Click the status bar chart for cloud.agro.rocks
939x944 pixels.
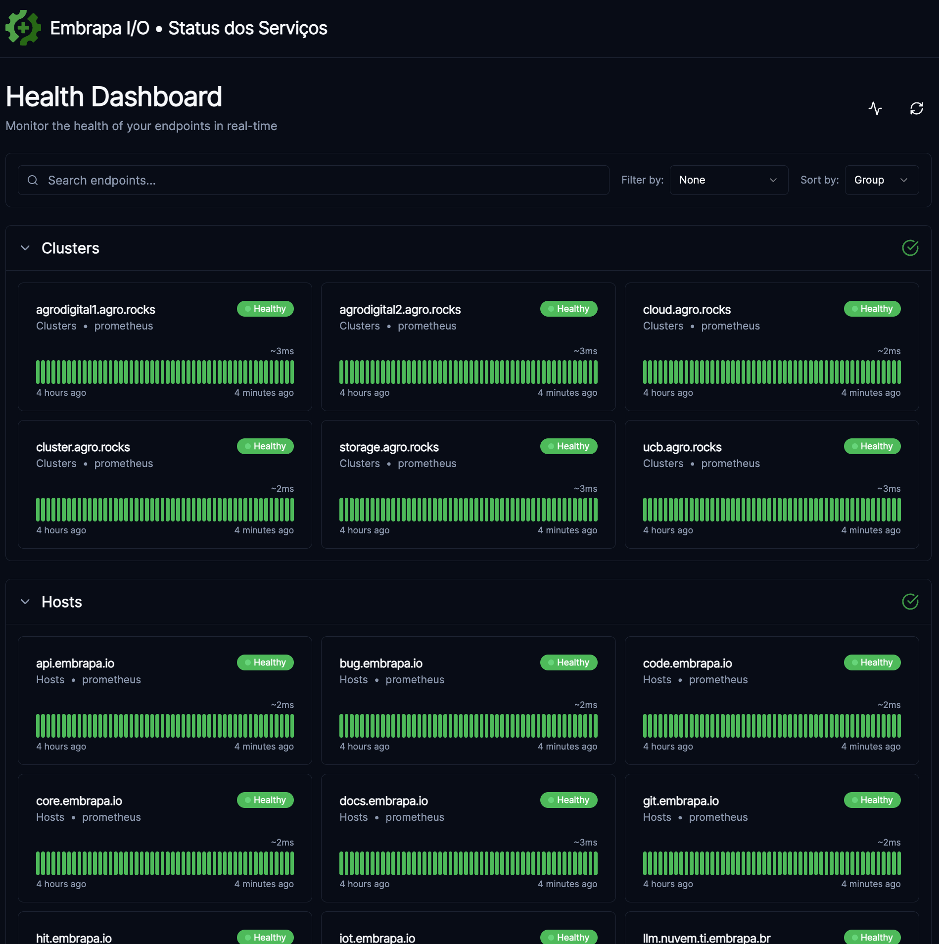(x=772, y=372)
